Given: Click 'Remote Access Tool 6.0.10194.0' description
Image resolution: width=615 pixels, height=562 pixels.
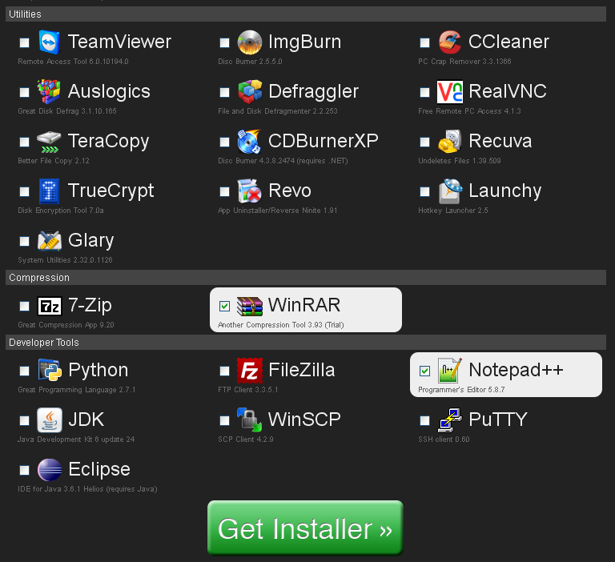Looking at the screenshot, I should (x=73, y=62).
